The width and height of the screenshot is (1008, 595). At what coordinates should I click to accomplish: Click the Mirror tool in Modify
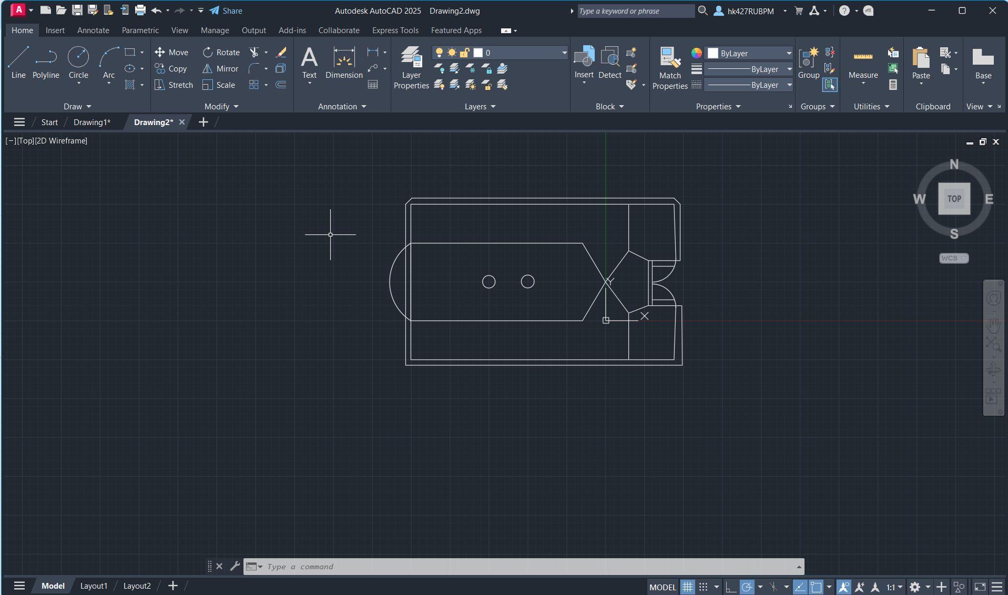pyautogui.click(x=221, y=69)
